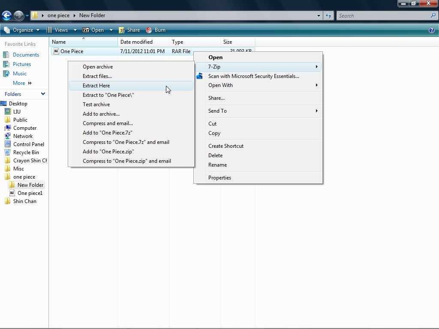Select Extract Here in 7-Zip submenu
Image resolution: width=439 pixels, height=329 pixels.
96,86
